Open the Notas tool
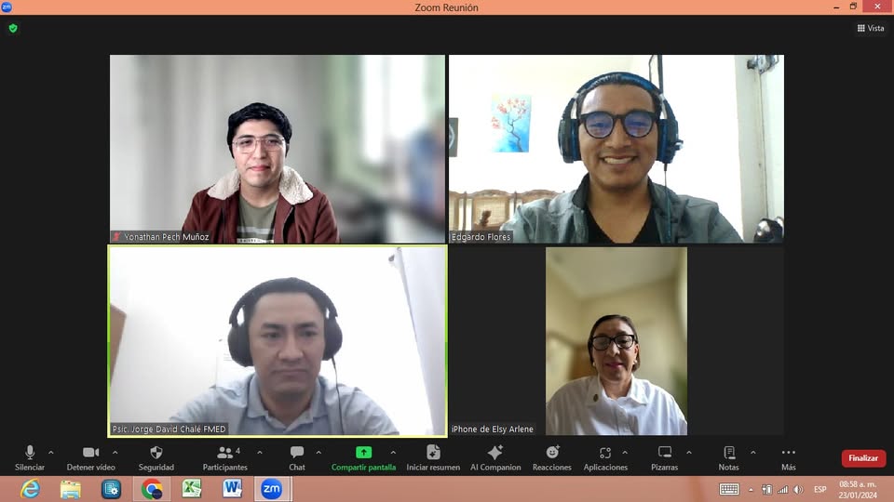 (729, 453)
